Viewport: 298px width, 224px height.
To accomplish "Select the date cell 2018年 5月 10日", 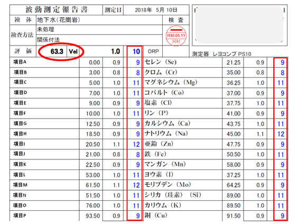I will [156, 10].
